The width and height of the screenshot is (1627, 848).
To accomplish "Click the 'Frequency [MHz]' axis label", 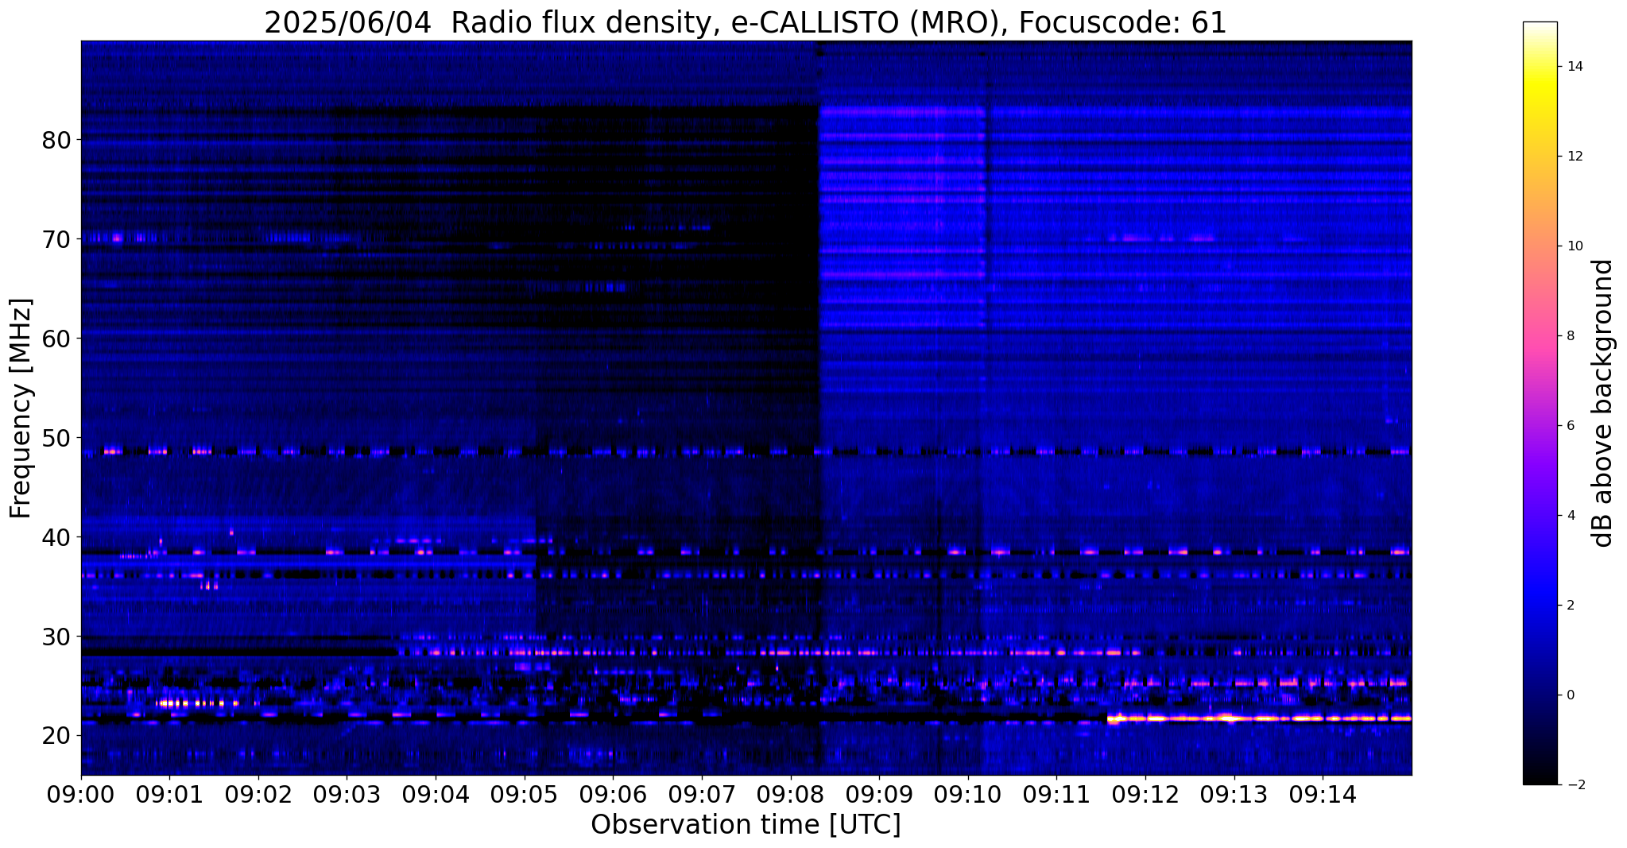I will pyautogui.click(x=21, y=408).
